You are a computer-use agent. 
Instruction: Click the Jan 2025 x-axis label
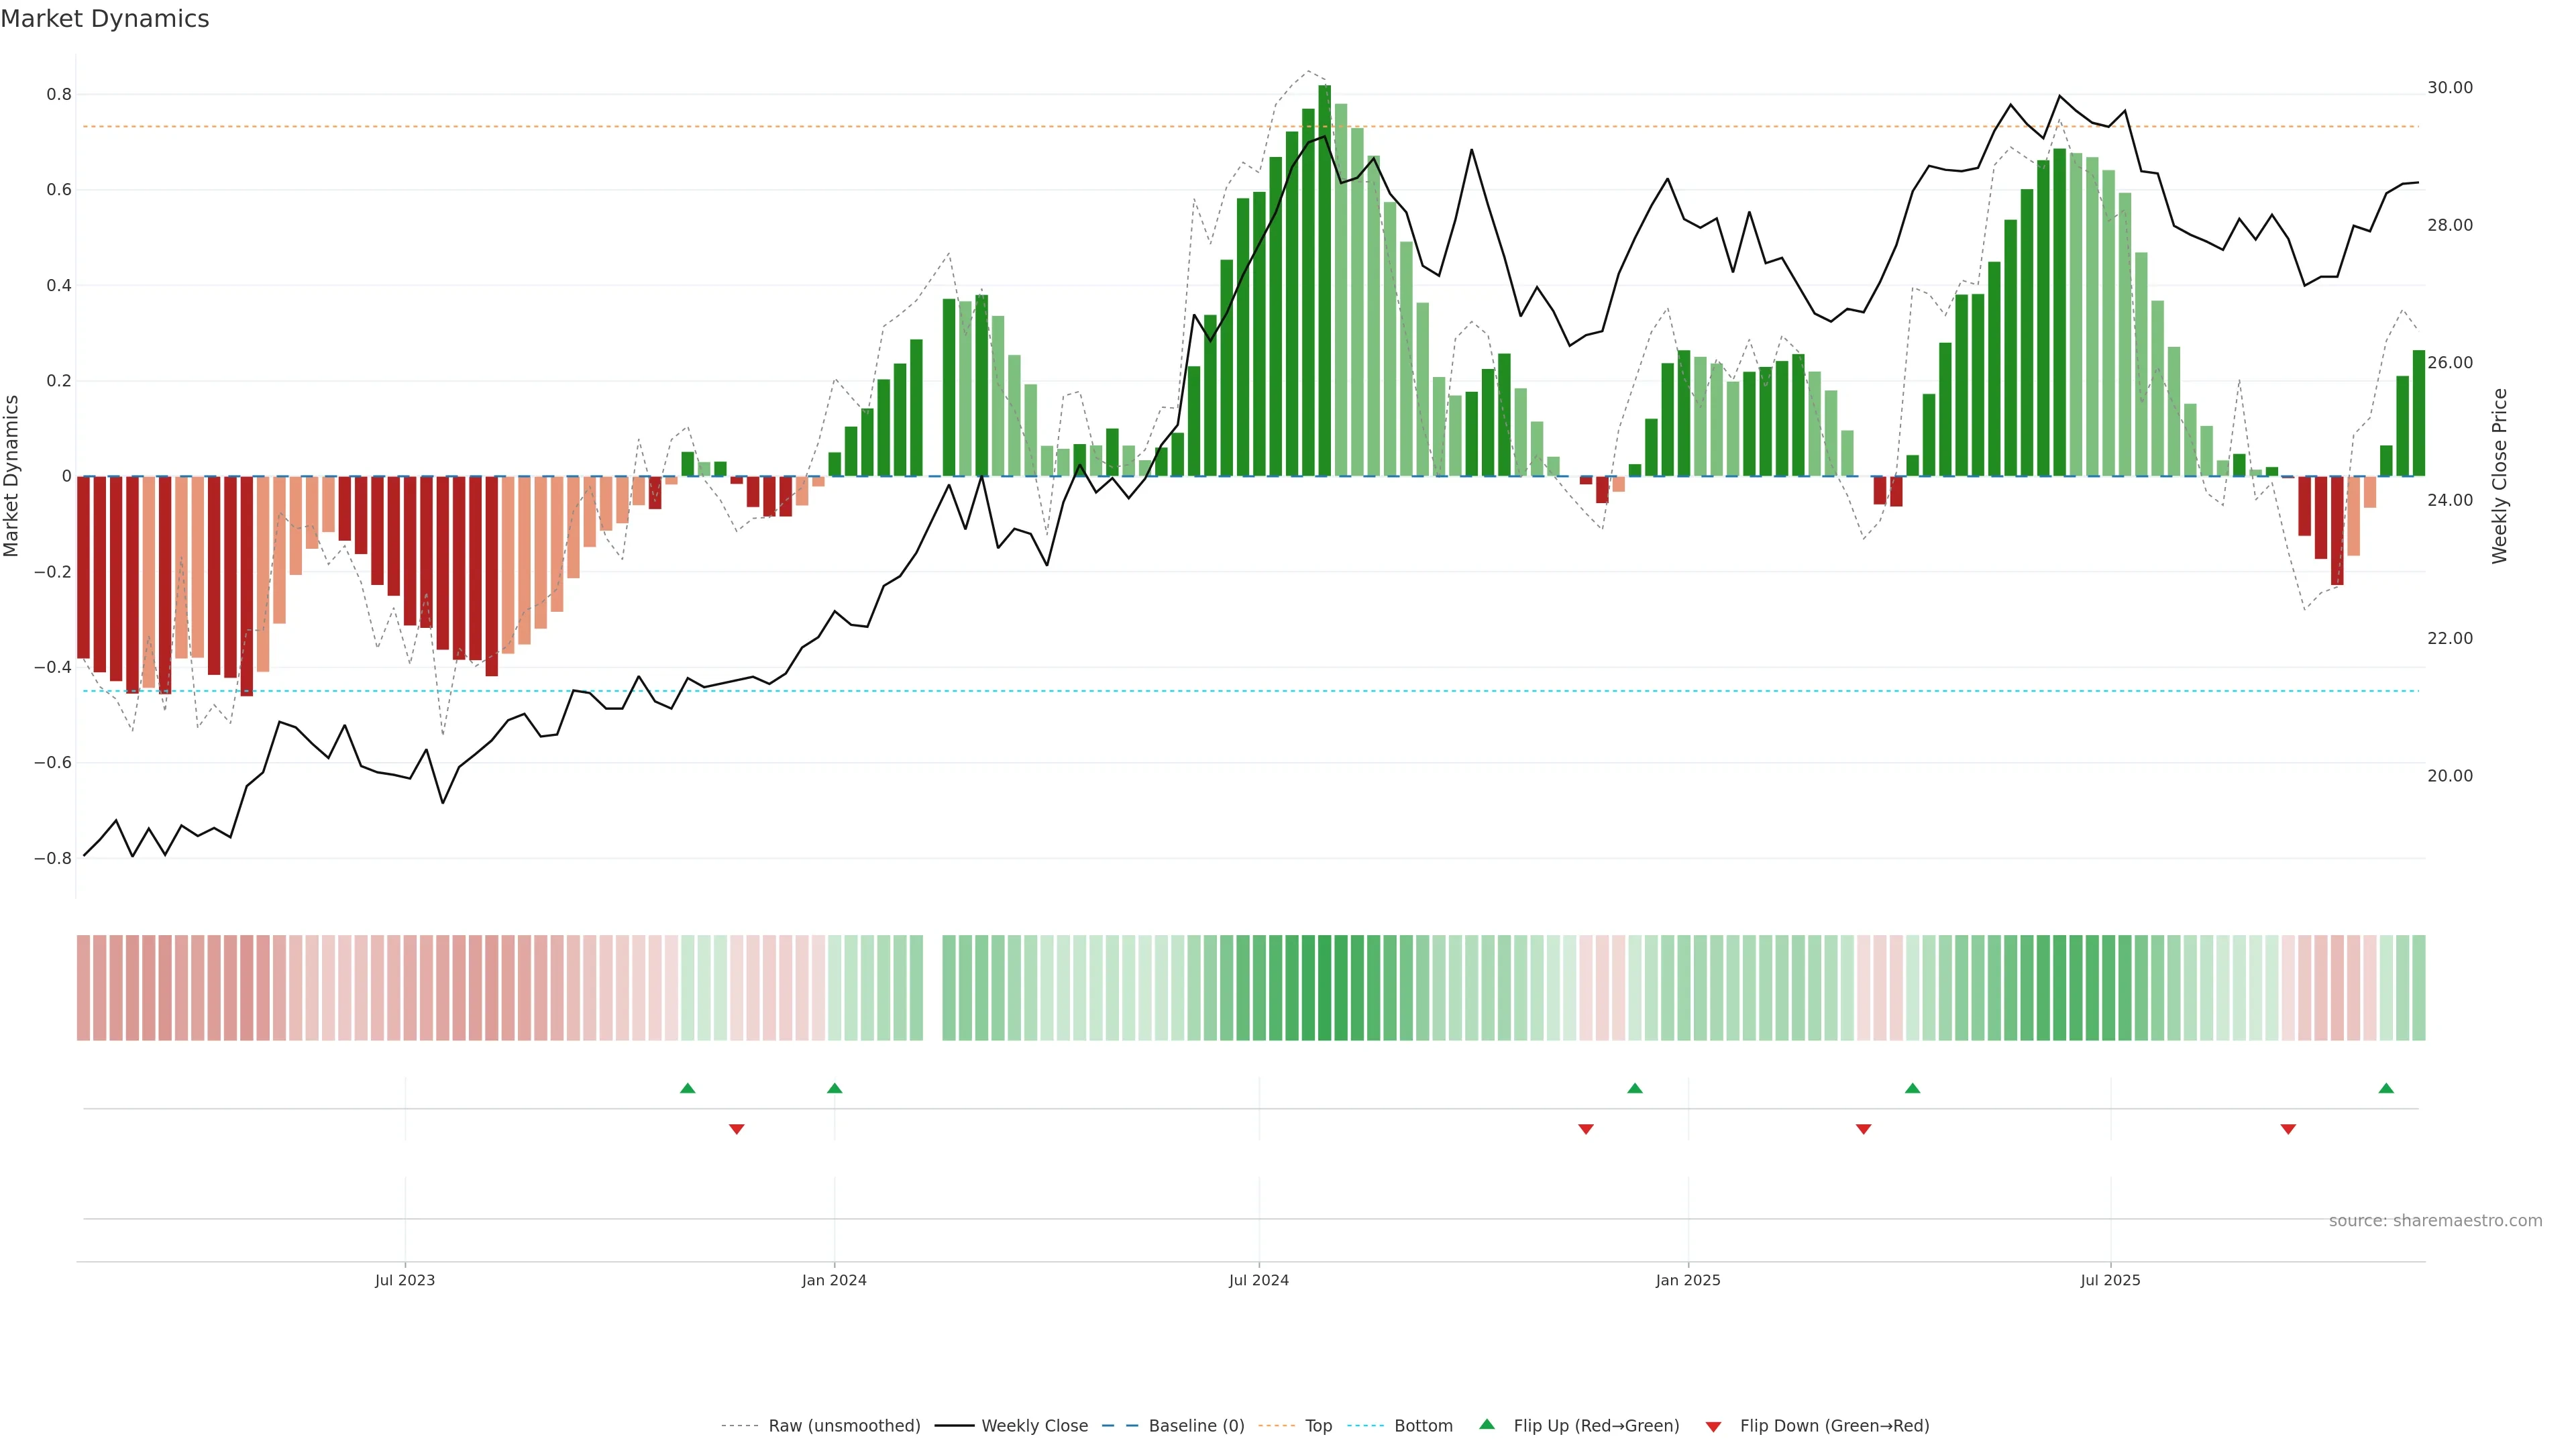(x=1688, y=1280)
